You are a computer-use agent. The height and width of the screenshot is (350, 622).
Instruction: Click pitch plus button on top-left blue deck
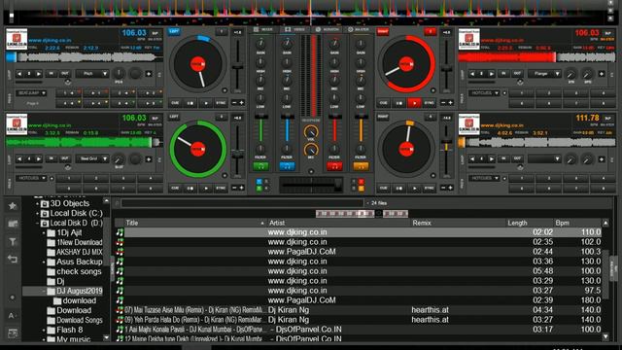[242, 103]
